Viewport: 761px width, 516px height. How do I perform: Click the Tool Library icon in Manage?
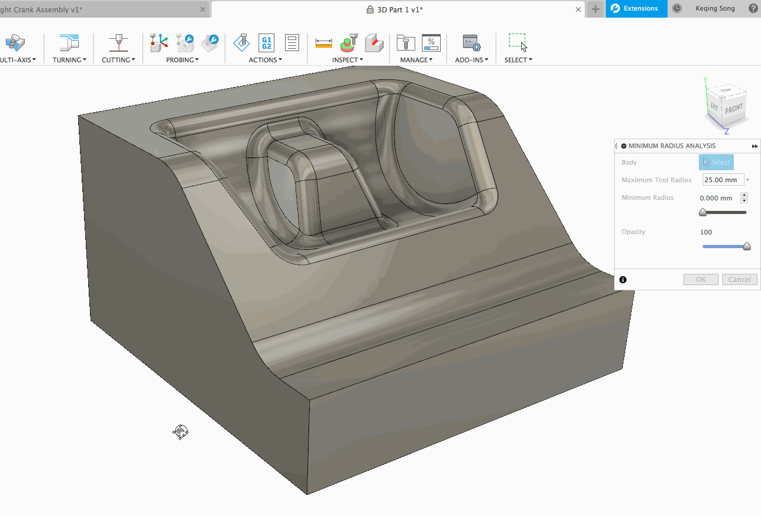point(405,42)
